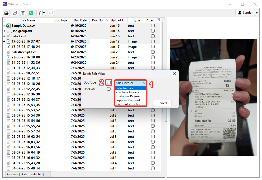The image size is (262, 180).
Task: Click the browse folder toolbar icon
Action: click(x=15, y=13)
